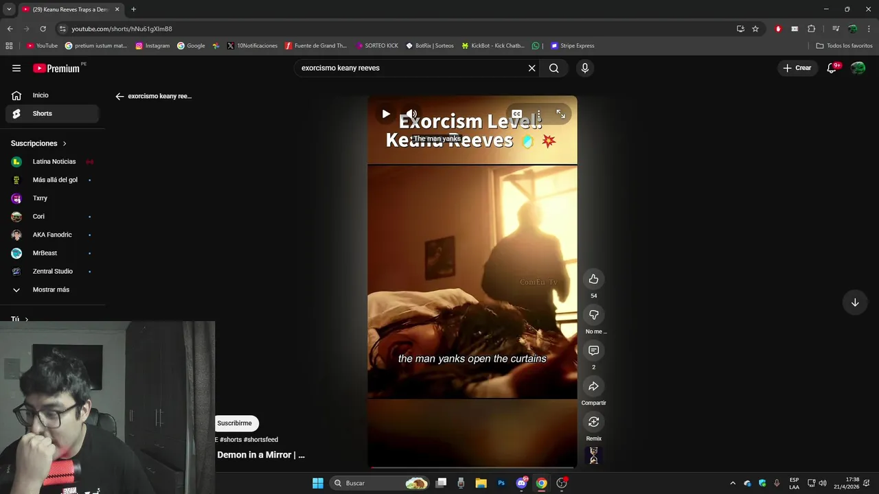
Task: Open Chrome extensions puzzle icon
Action: point(812,29)
